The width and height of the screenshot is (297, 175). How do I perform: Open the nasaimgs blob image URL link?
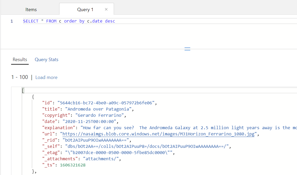158,134
